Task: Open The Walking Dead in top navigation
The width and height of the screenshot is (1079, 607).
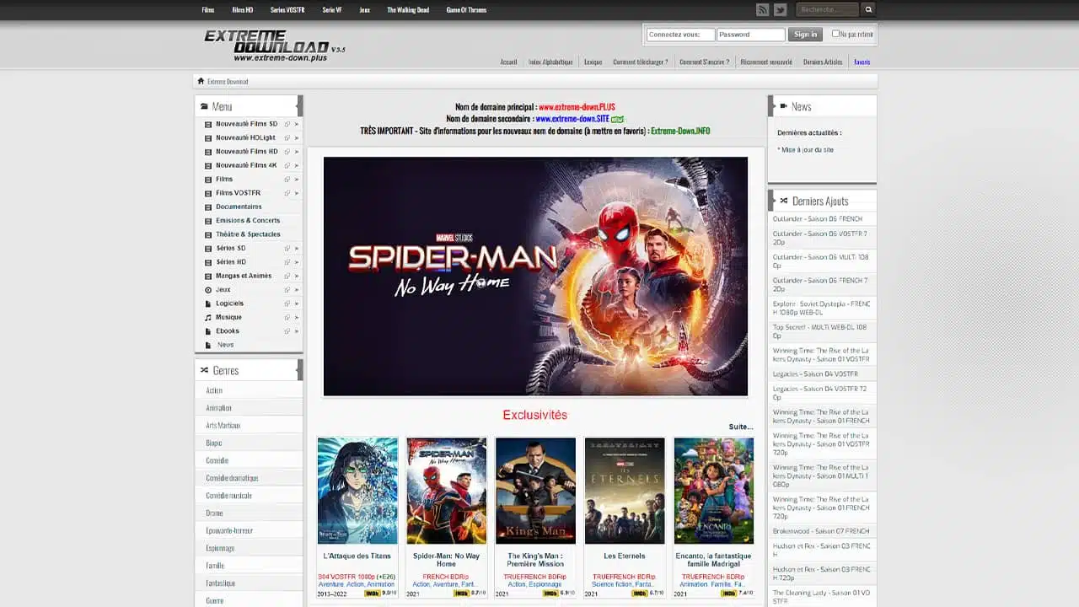Action: tap(408, 10)
